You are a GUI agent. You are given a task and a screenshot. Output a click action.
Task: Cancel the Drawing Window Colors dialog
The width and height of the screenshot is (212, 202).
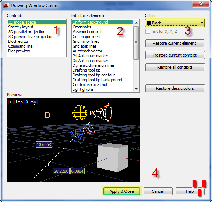[x=158, y=191]
